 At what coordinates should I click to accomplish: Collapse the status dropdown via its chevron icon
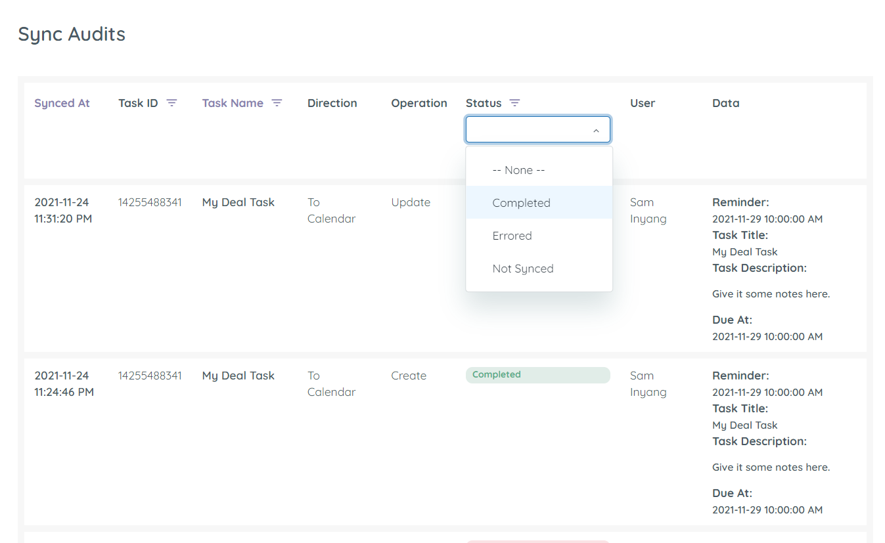[596, 129]
